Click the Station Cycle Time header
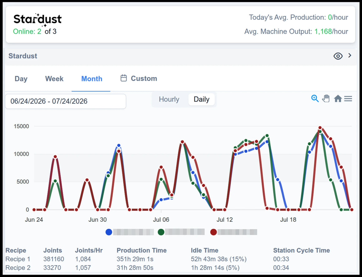Viewport: 362px width, 277px height. (301, 250)
